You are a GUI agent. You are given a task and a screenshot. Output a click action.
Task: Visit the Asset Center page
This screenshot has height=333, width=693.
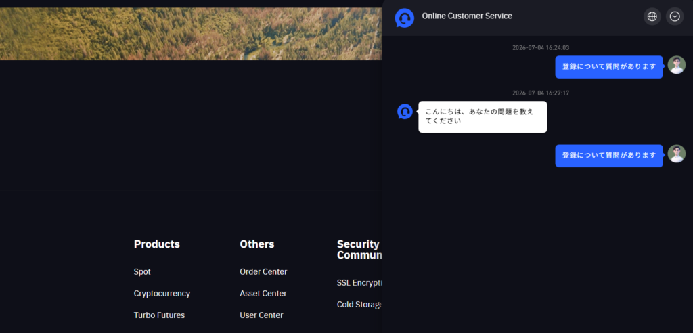[x=263, y=294]
